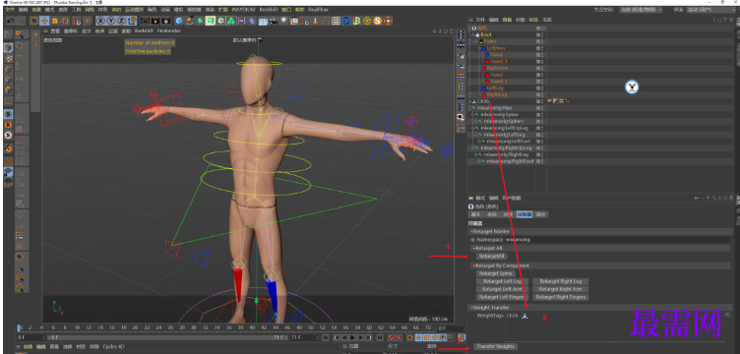Image resolution: width=740 pixels, height=354 pixels.
Task: Click the Light bulb icon in toolbar
Action: click(x=283, y=21)
